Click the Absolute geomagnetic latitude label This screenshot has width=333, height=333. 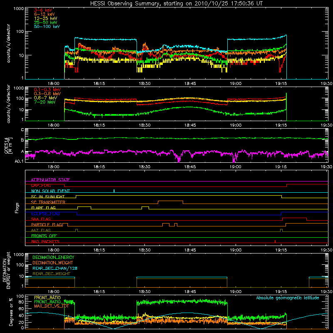click(288, 298)
